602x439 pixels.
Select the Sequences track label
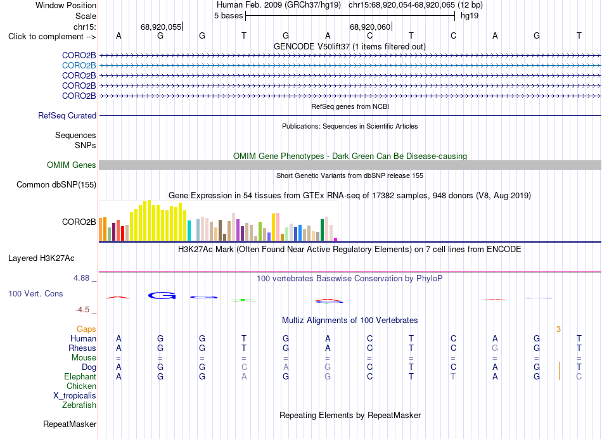pyautogui.click(x=75, y=135)
